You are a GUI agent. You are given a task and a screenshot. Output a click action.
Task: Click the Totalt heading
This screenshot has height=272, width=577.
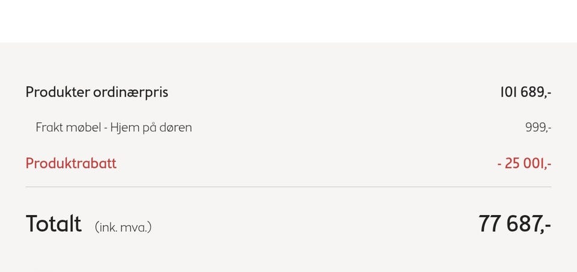pyautogui.click(x=53, y=223)
